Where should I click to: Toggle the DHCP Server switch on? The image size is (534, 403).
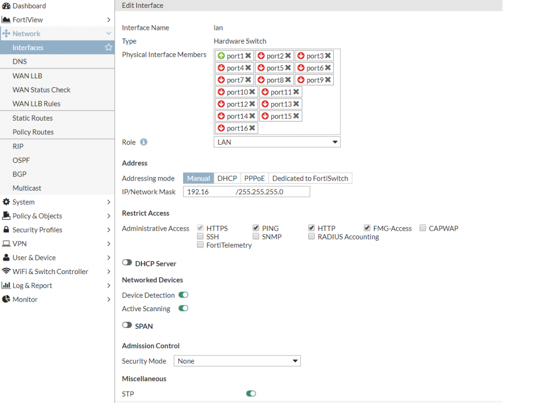coord(126,263)
